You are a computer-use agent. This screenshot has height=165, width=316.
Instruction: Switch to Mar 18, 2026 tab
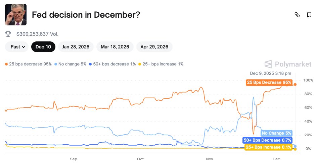coord(115,47)
